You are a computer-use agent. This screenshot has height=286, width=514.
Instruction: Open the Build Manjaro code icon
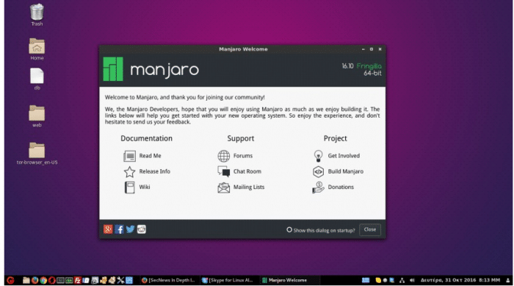tap(318, 171)
